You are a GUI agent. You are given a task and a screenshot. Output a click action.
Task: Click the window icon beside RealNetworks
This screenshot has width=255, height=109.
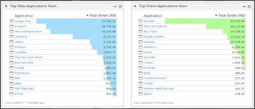coord(11,63)
